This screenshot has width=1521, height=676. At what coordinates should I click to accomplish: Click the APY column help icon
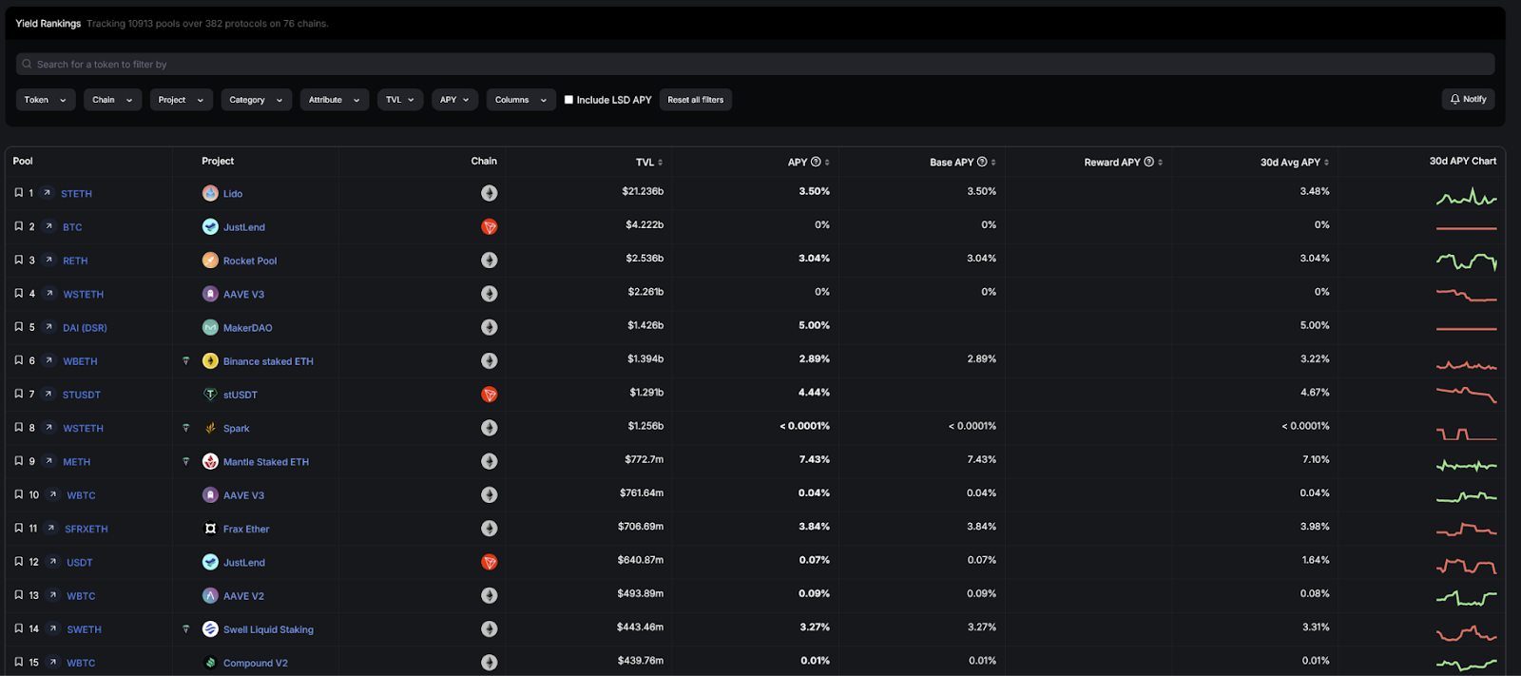click(x=816, y=162)
